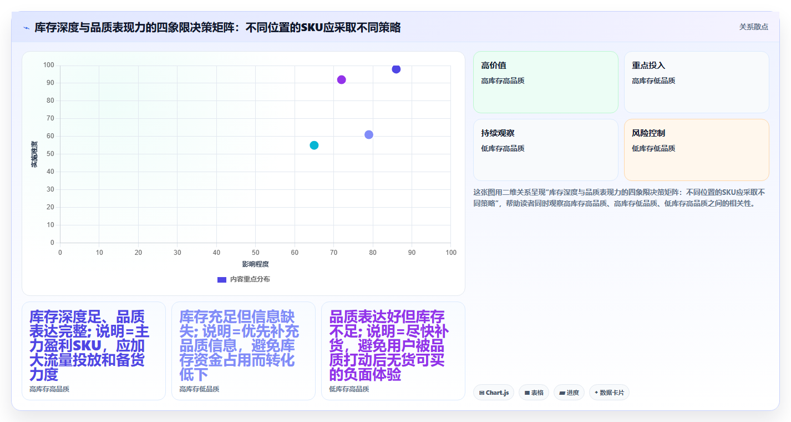This screenshot has height=422, width=791.
Task: Click the chart description paragraph starting 这张图用二维关系
Action: point(621,198)
